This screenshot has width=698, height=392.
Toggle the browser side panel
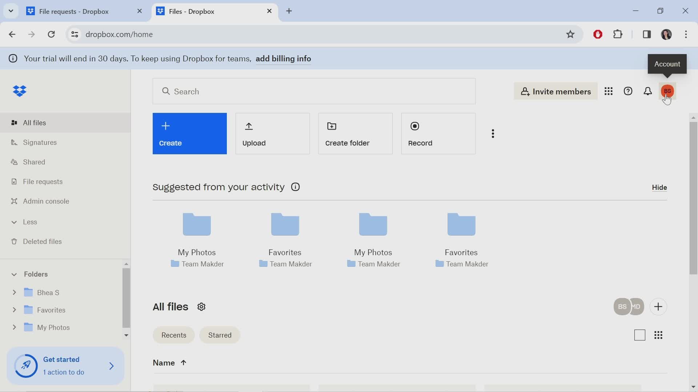click(x=646, y=34)
